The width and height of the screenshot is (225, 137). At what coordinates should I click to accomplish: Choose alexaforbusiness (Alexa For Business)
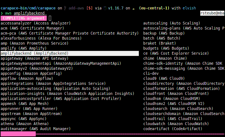(41, 38)
